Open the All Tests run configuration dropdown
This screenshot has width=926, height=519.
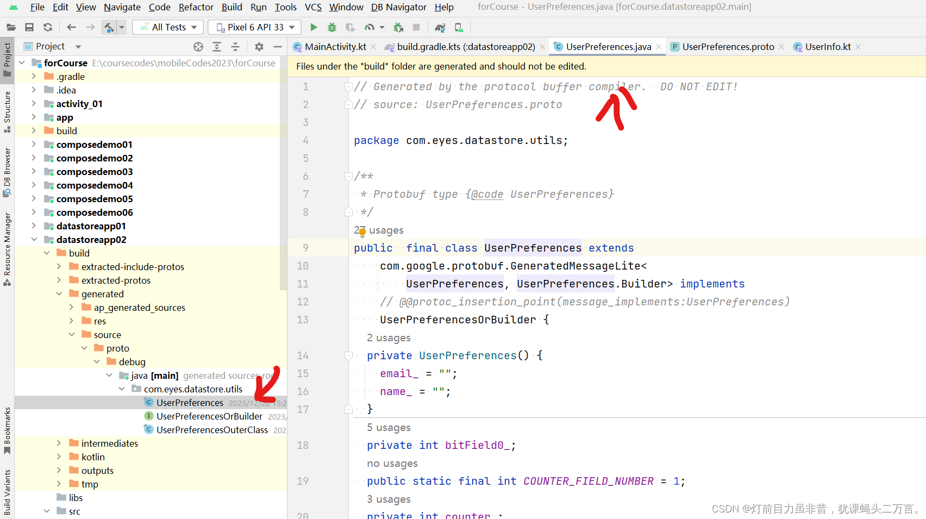pyautogui.click(x=168, y=27)
